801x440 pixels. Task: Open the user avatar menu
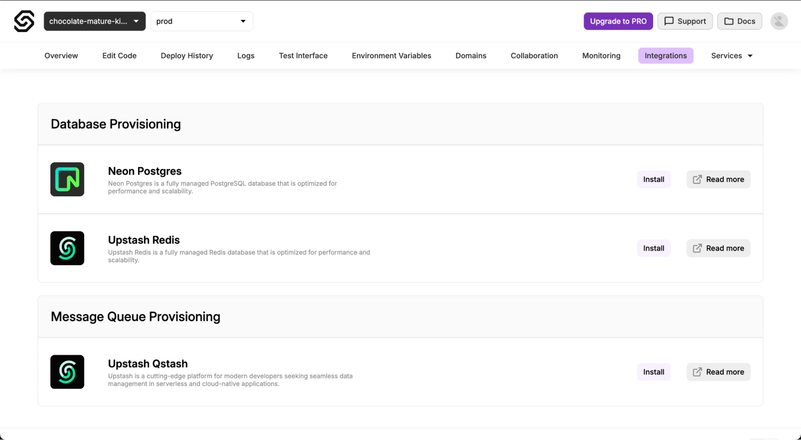point(779,21)
